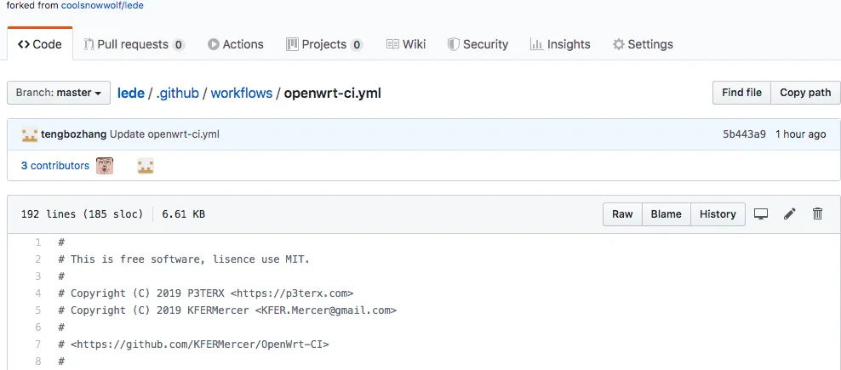
Task: Open repository Settings tab
Action: 643,44
